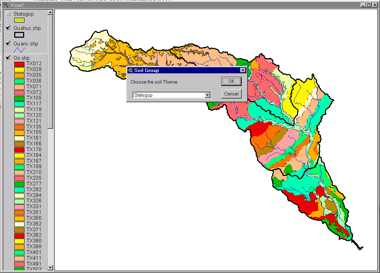Click the TX166 brown legend swatch

point(19,144)
